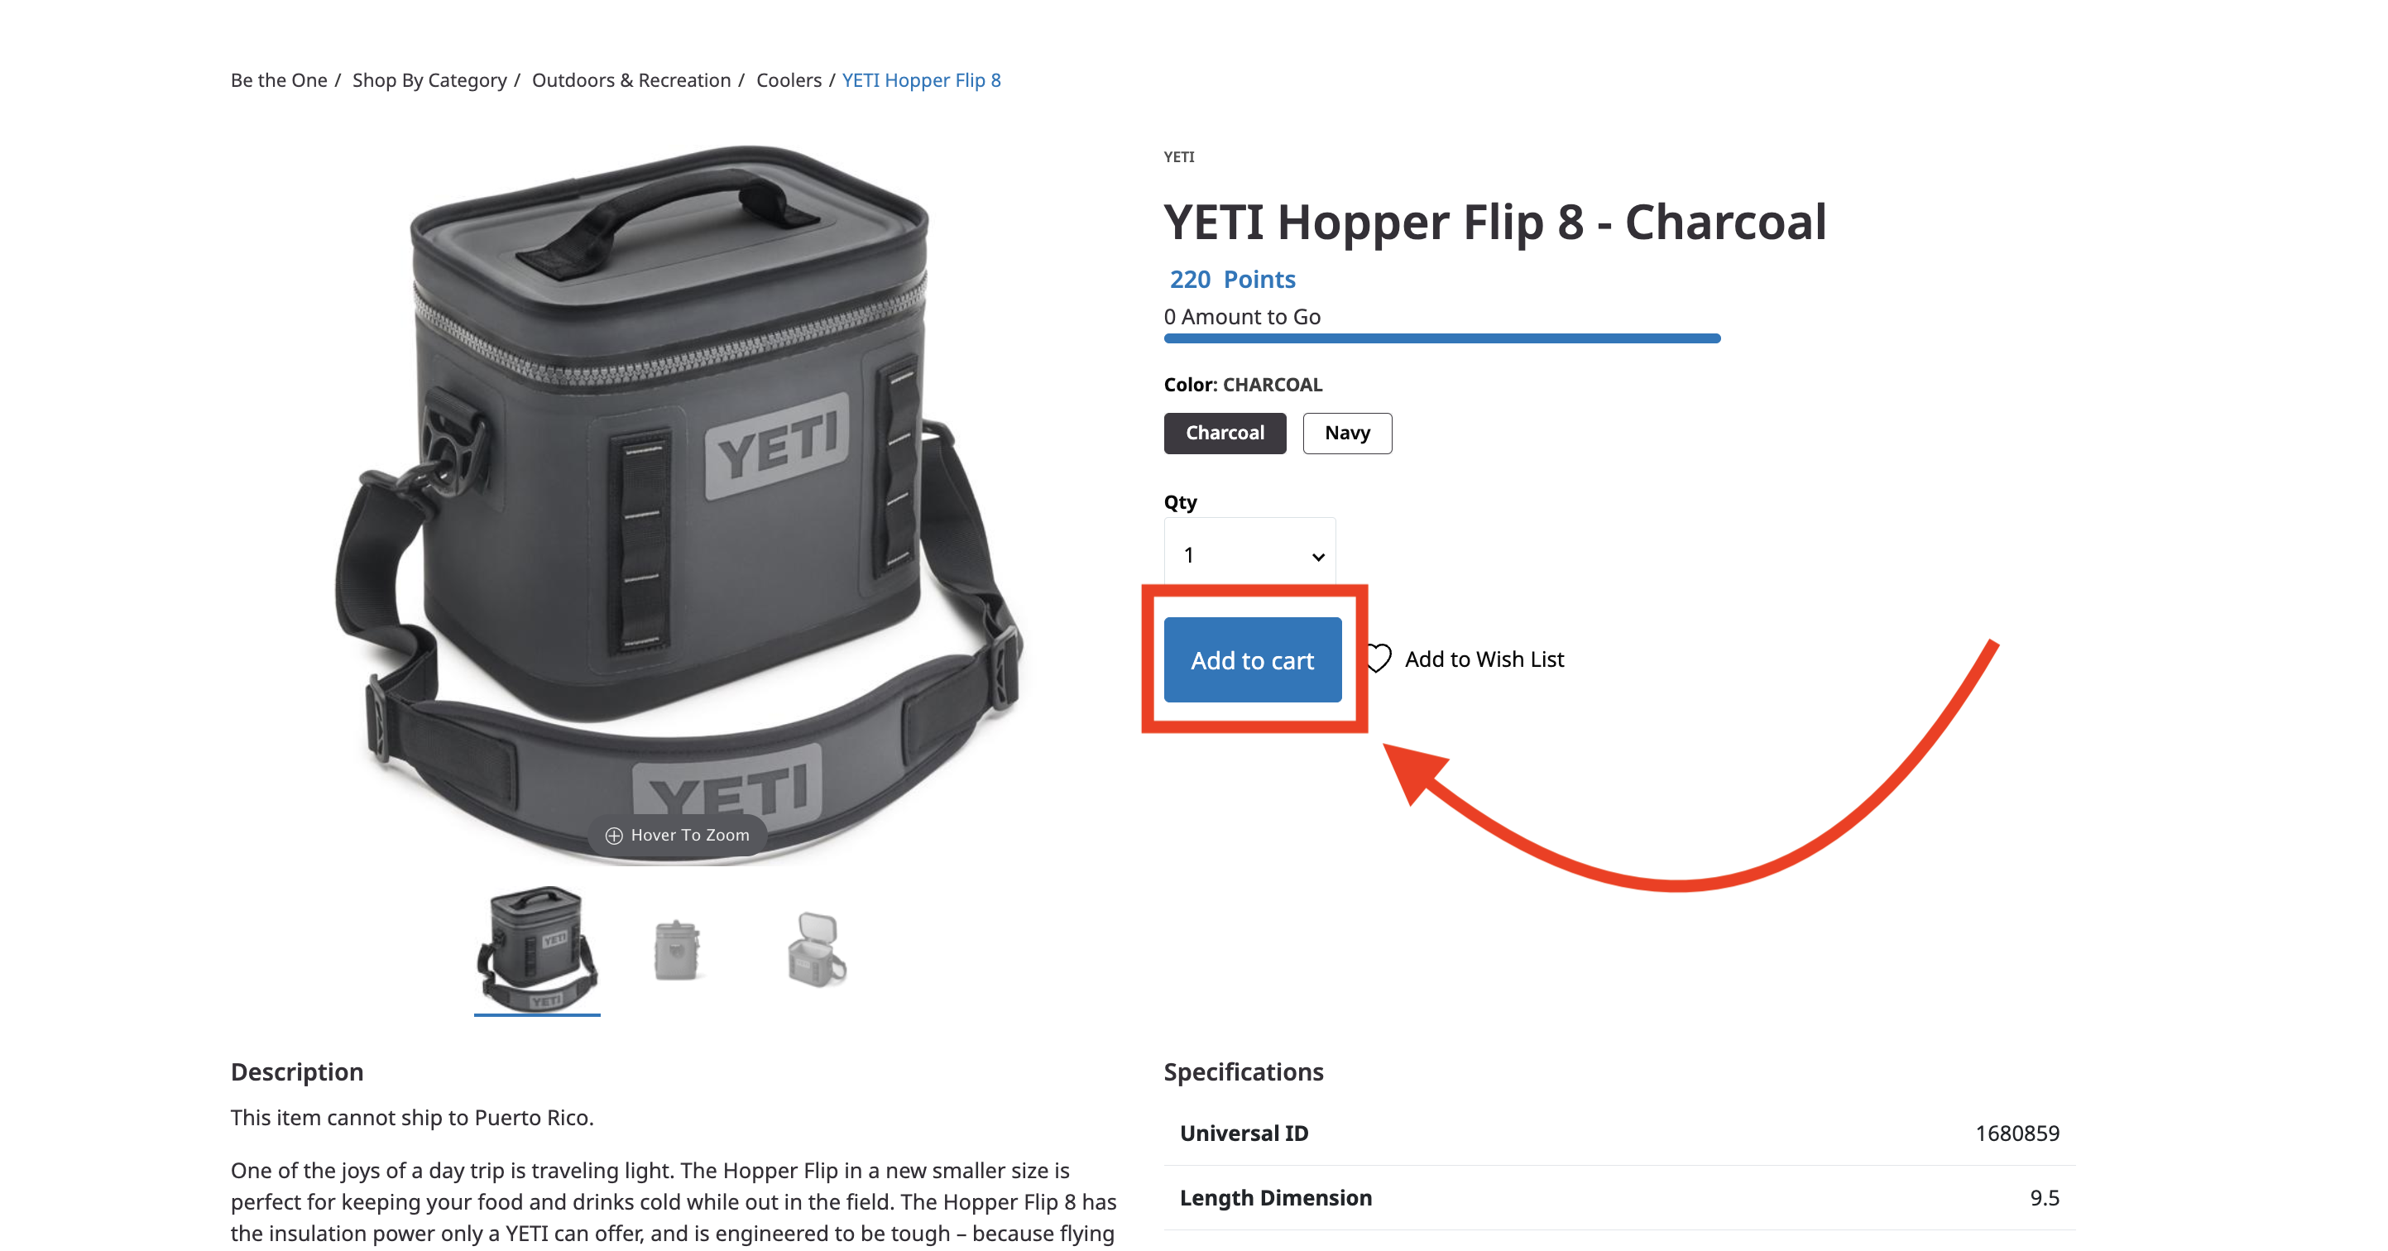
Task: Open Outdoors & Recreation breadcrumb
Action: coord(631,79)
